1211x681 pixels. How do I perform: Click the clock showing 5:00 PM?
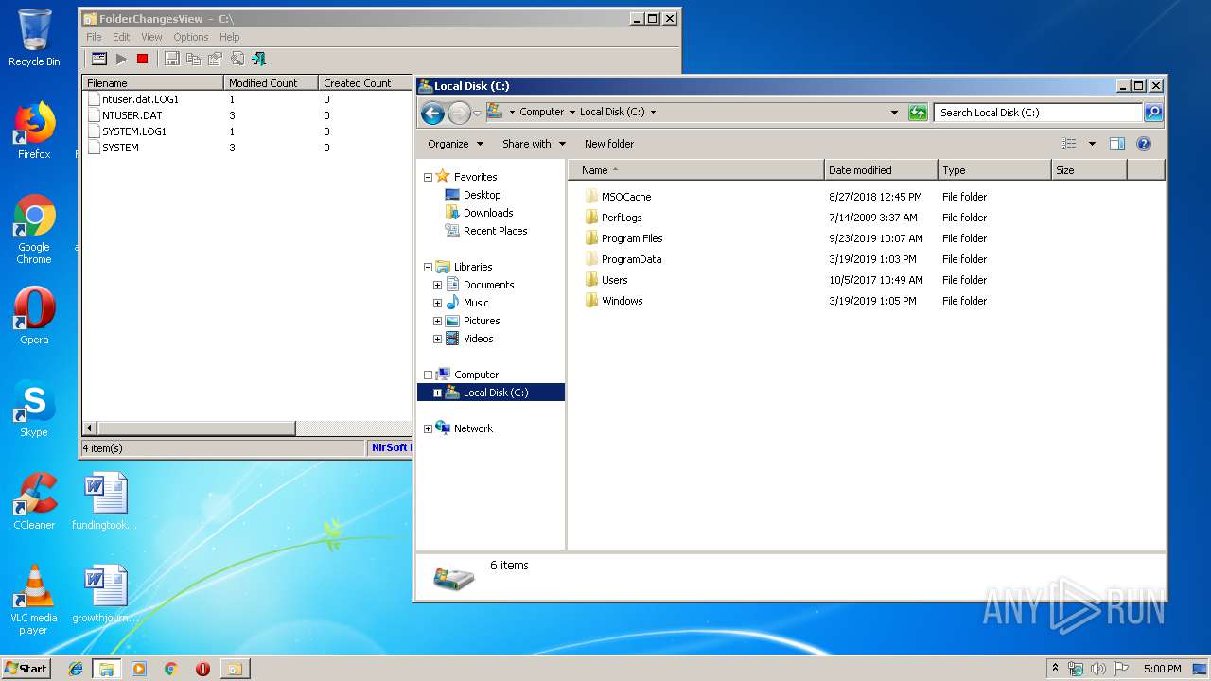point(1162,669)
